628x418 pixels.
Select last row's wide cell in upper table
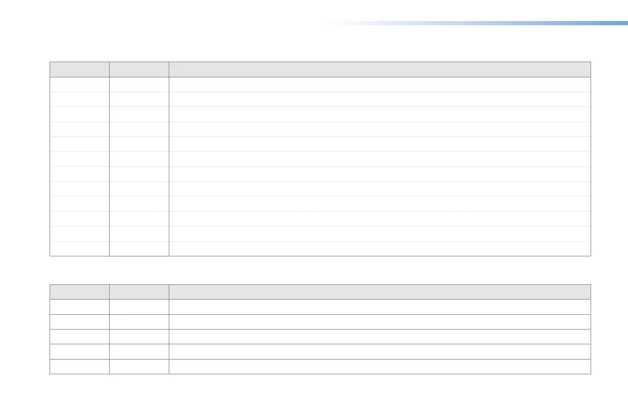[380, 248]
